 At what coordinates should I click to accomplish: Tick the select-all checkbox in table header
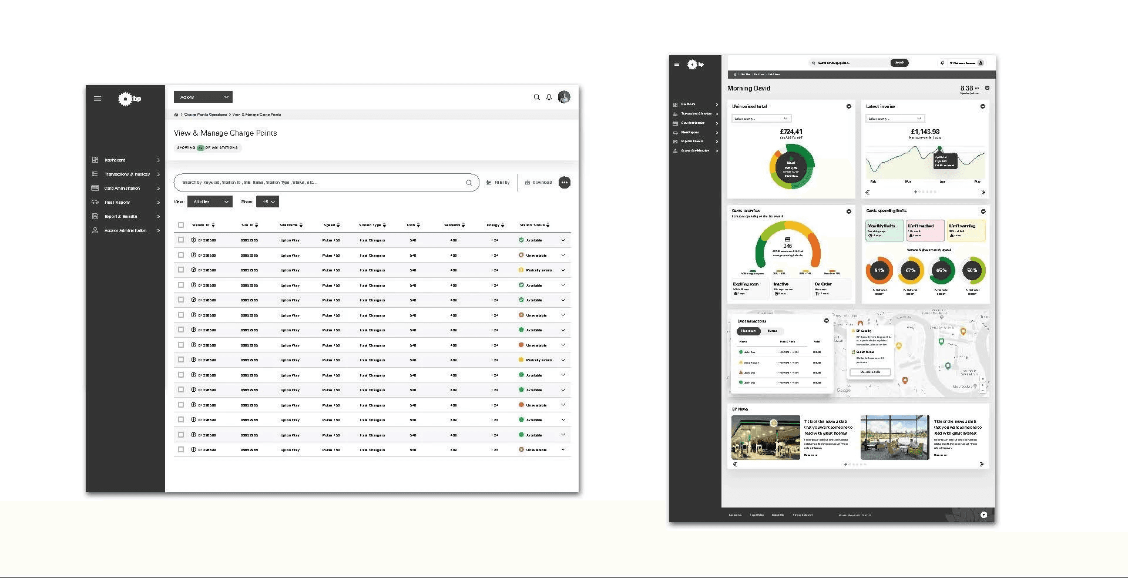(181, 225)
